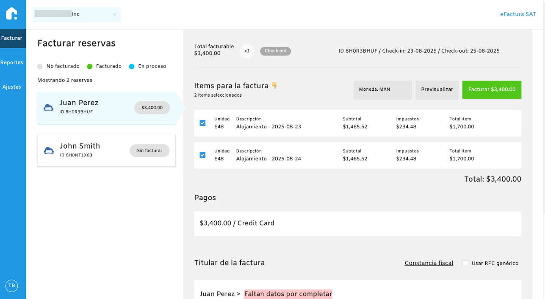Uncheck the Alojamiento 2025-08-24 item

click(202, 155)
